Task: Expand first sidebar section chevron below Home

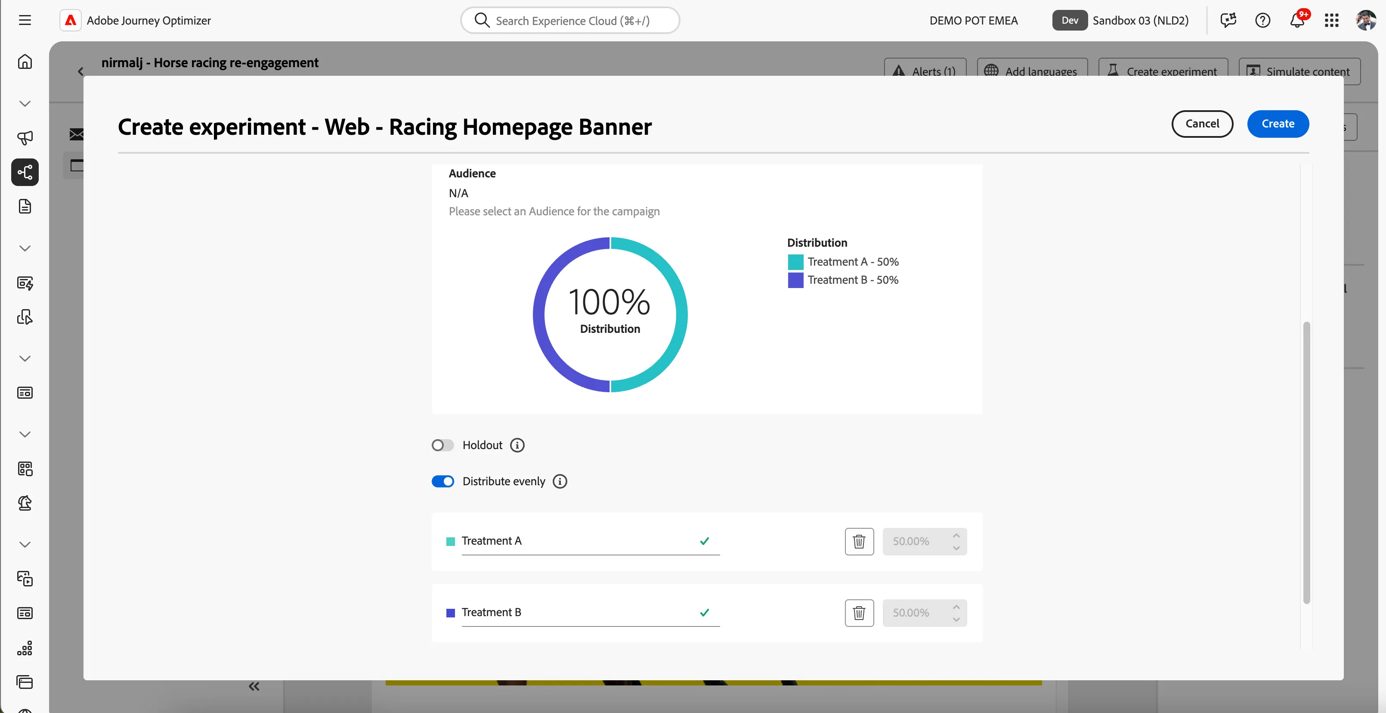Action: pos(25,103)
